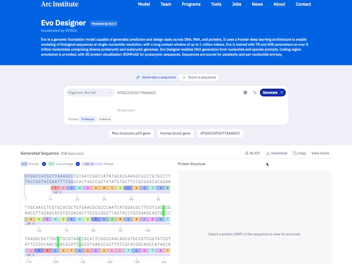Click the Generated Sequence heading
Image resolution: width=352 pixels, height=264 pixels.
tap(40, 153)
